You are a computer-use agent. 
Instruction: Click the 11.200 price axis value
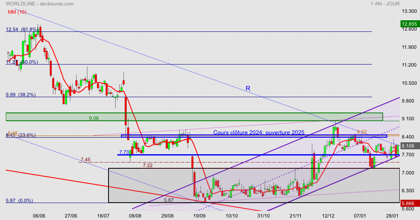(x=409, y=65)
